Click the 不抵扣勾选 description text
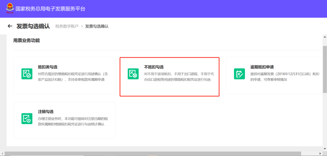327x156 pixels. click(179, 77)
